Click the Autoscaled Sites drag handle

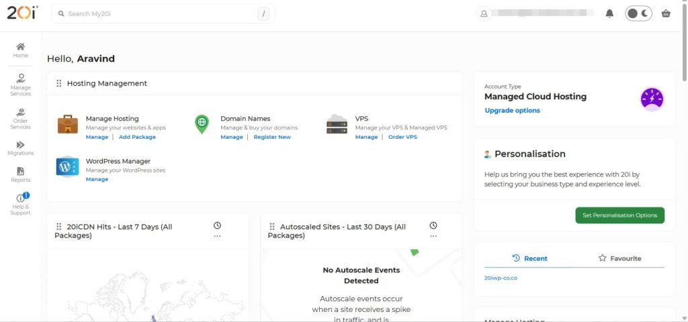[x=272, y=227]
